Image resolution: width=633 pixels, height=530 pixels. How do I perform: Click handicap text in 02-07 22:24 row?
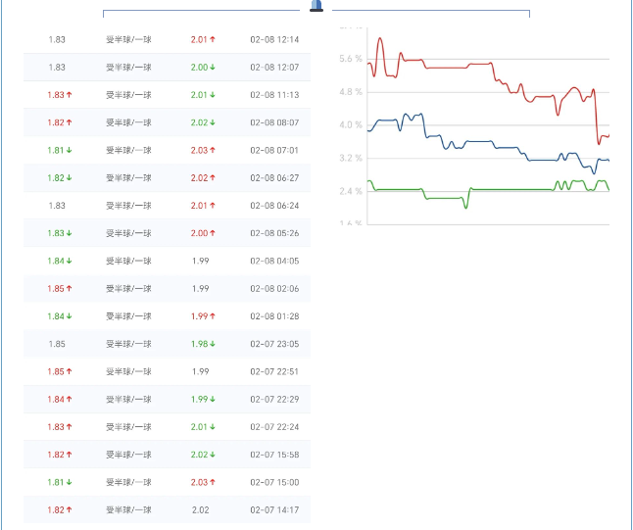click(128, 427)
